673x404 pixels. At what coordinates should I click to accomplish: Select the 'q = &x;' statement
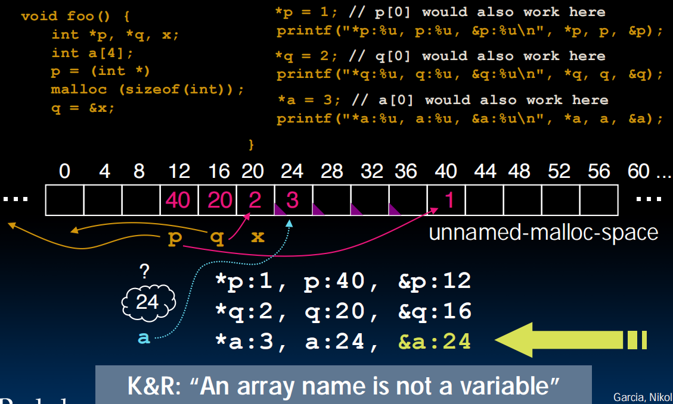click(x=83, y=108)
